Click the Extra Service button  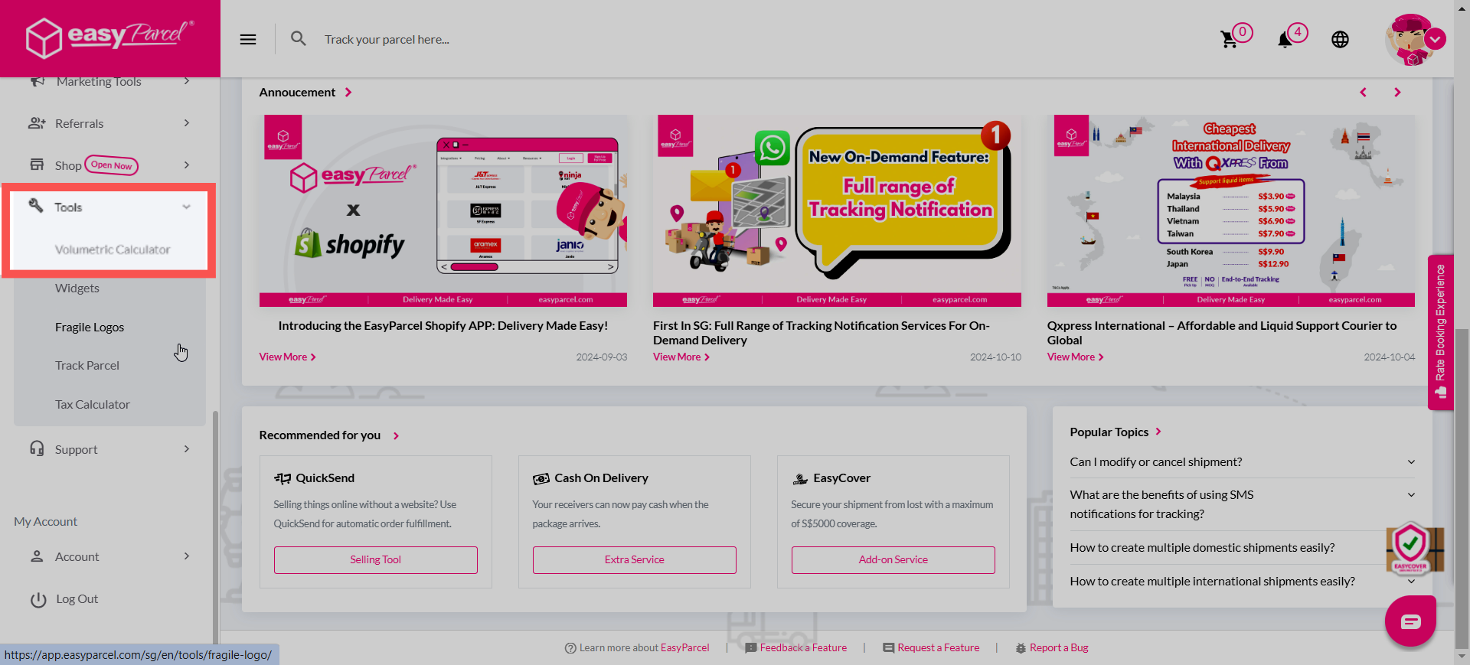point(635,560)
